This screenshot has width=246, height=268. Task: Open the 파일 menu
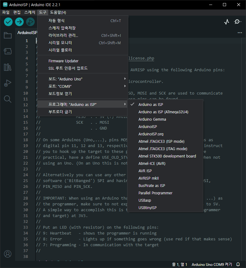[x=6, y=12]
